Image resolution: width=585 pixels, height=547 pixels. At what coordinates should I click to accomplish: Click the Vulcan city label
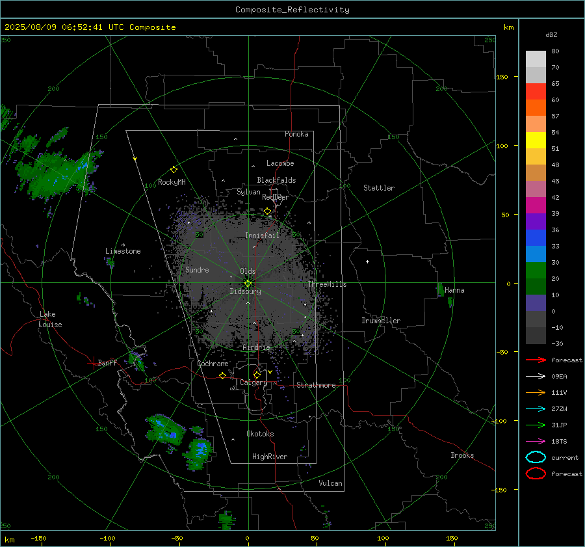(x=330, y=483)
